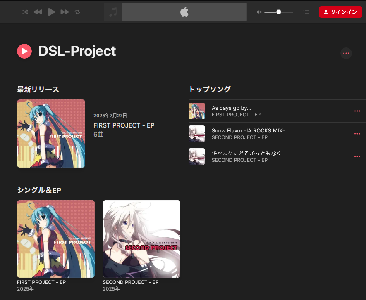
Task: Sign in with the red サインイン button
Action: click(x=340, y=12)
